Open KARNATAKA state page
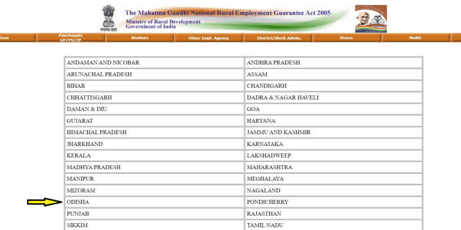This screenshot has width=461, height=230. pyautogui.click(x=265, y=144)
